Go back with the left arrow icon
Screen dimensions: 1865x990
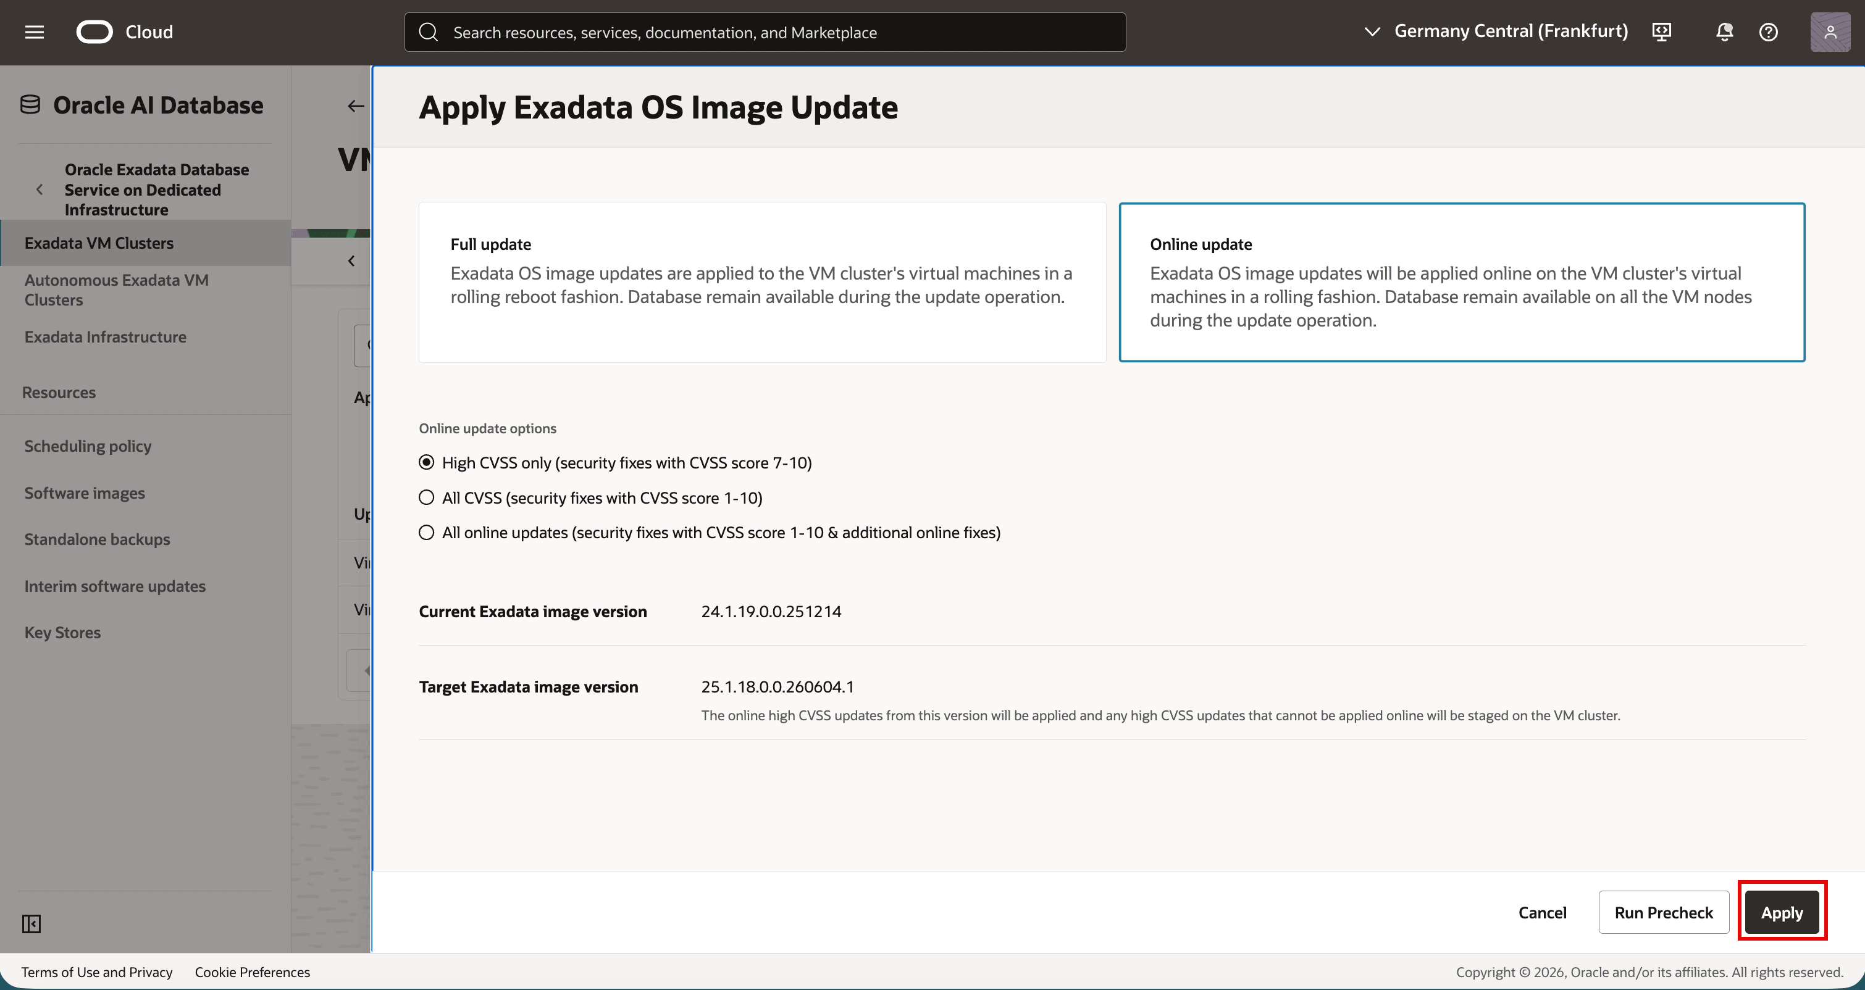click(356, 106)
